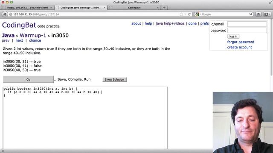Click the bookmark star icon in address bar

pyautogui.click(x=181, y=14)
